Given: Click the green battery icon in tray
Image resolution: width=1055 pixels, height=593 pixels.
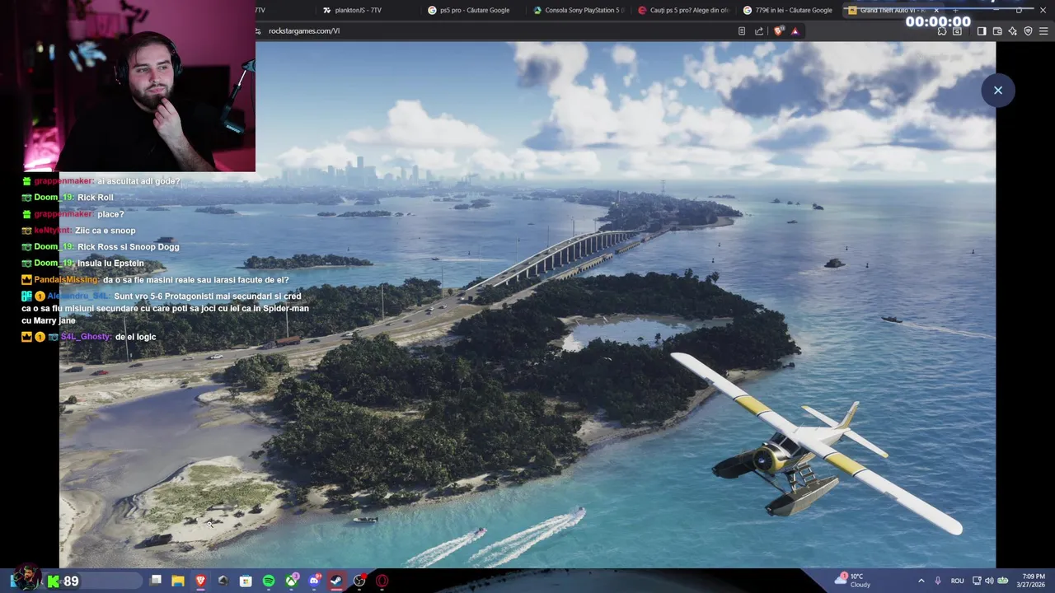Looking at the screenshot, I should pos(1003,581).
